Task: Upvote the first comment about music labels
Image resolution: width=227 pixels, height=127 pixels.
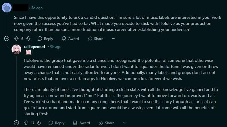Action: [x=16, y=38]
